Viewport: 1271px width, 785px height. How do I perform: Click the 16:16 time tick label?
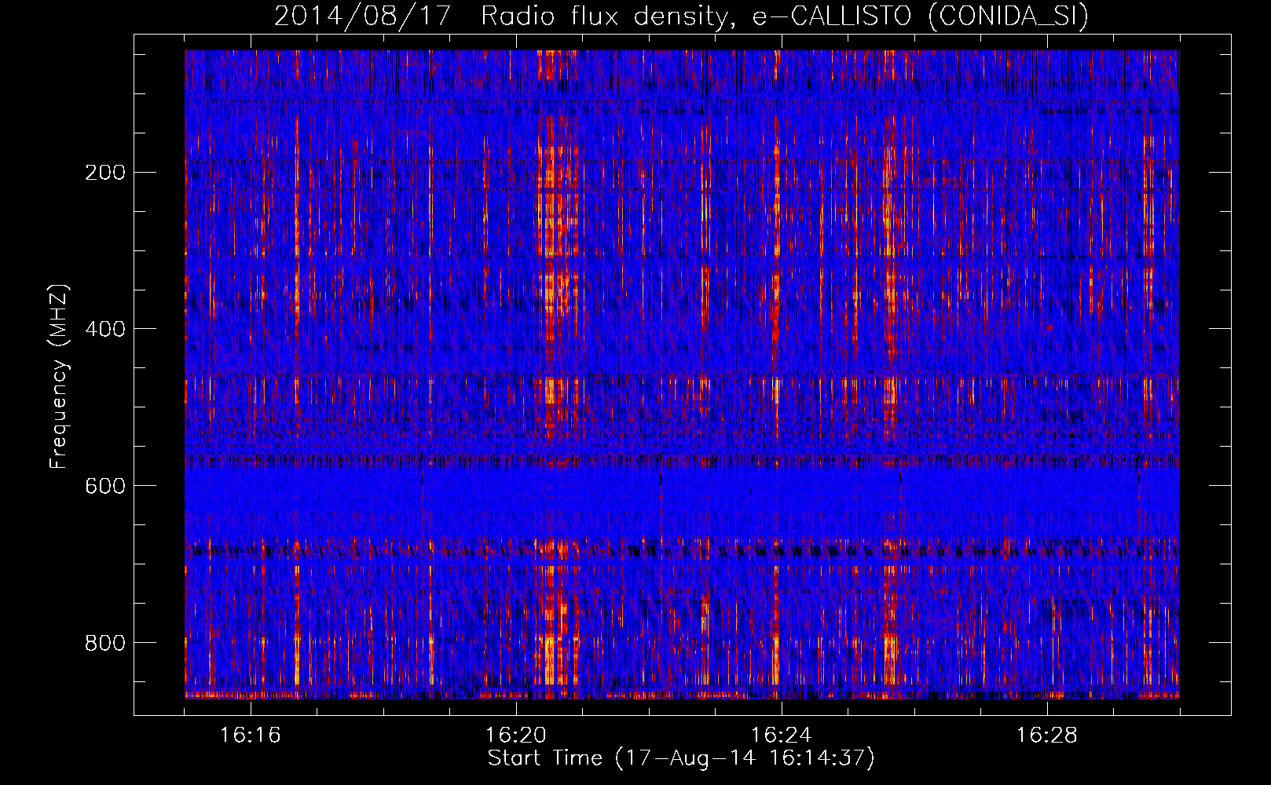(x=251, y=735)
